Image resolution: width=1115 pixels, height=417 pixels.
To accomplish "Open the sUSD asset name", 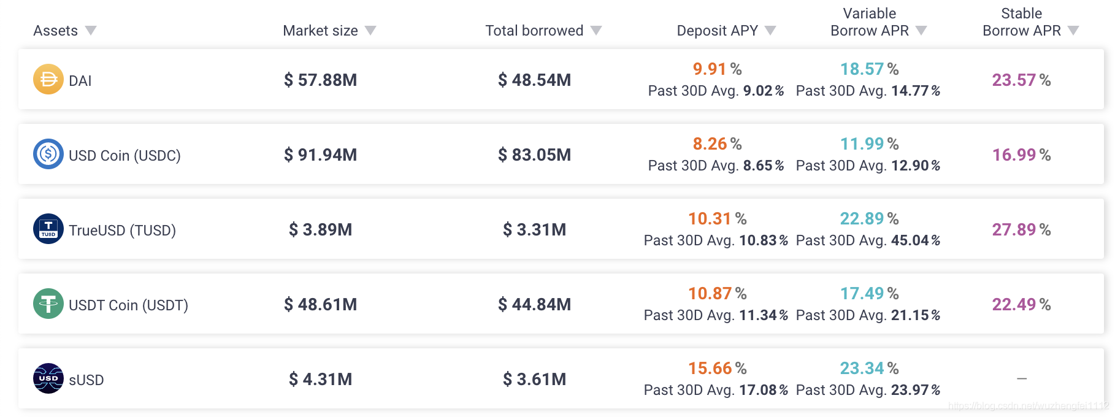I will tap(86, 380).
